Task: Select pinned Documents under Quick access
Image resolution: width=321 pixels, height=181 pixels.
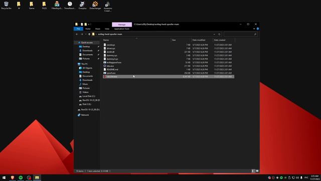Action: 88,55
